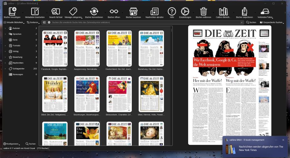The width and height of the screenshot is (290, 158).
Task: Open the Search full text tool
Action: [56, 12]
